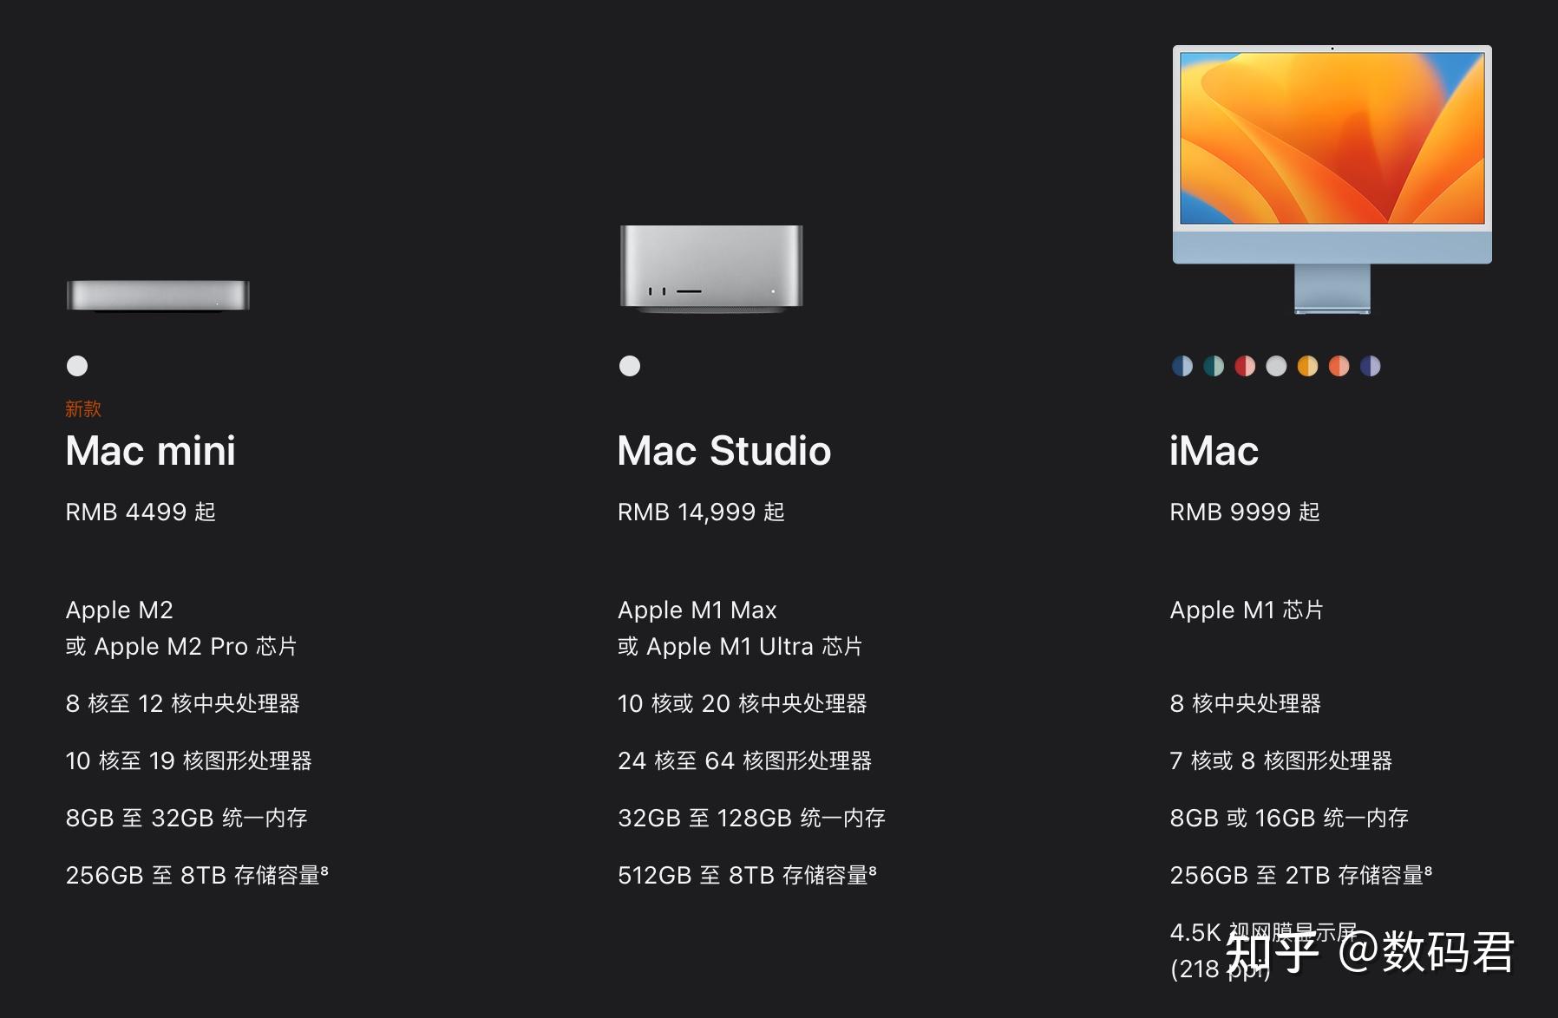1558x1018 pixels.
Task: Select the blue color swatch for iMac
Action: 1180,366
